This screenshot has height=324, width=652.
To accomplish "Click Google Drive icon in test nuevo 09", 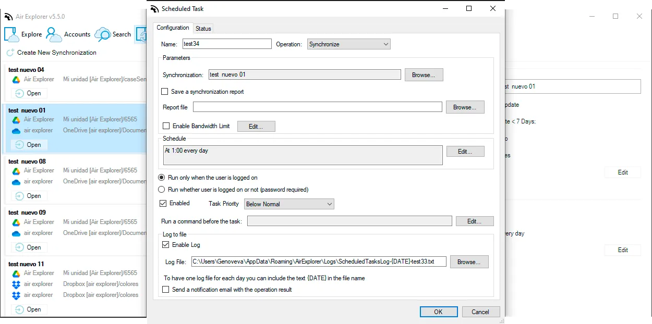I will click(16, 222).
